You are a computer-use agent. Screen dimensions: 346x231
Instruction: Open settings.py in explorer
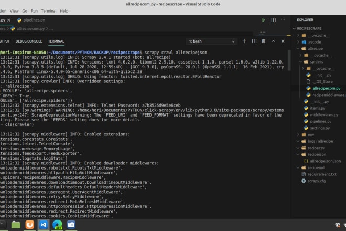point(320,128)
